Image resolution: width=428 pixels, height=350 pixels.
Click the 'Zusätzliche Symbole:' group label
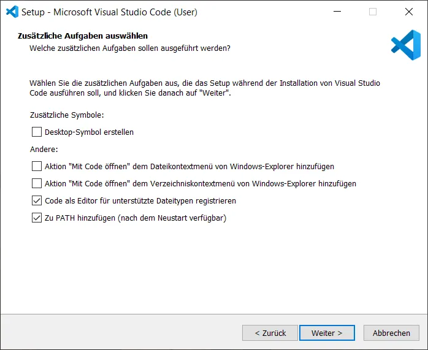[67, 115]
